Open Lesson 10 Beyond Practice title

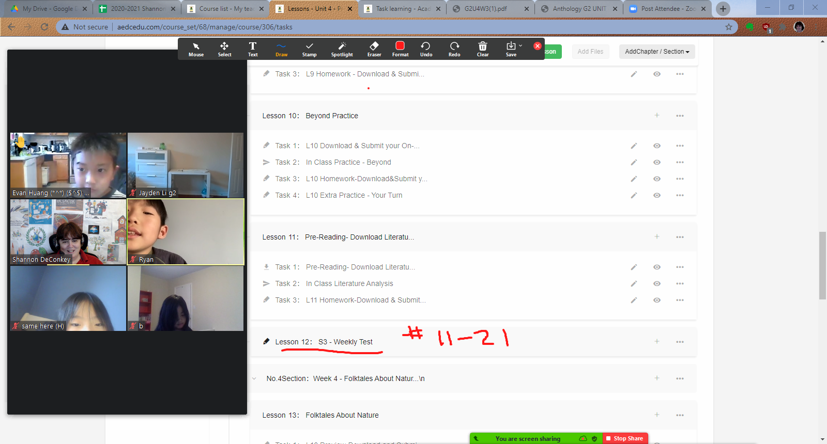(332, 116)
